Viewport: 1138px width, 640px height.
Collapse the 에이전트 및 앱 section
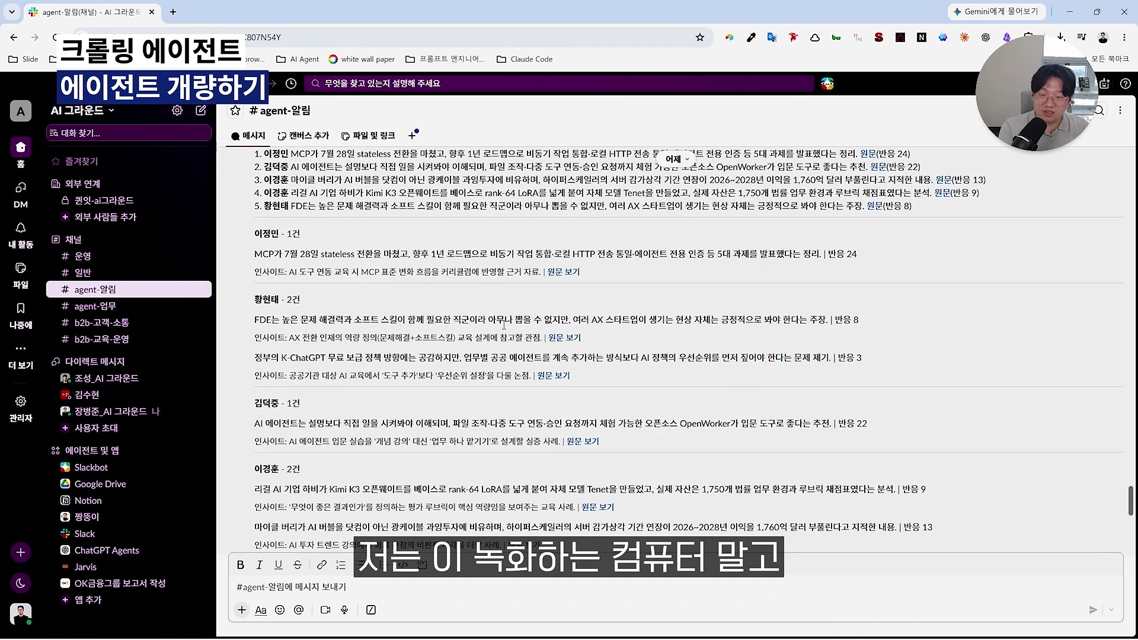(92, 450)
